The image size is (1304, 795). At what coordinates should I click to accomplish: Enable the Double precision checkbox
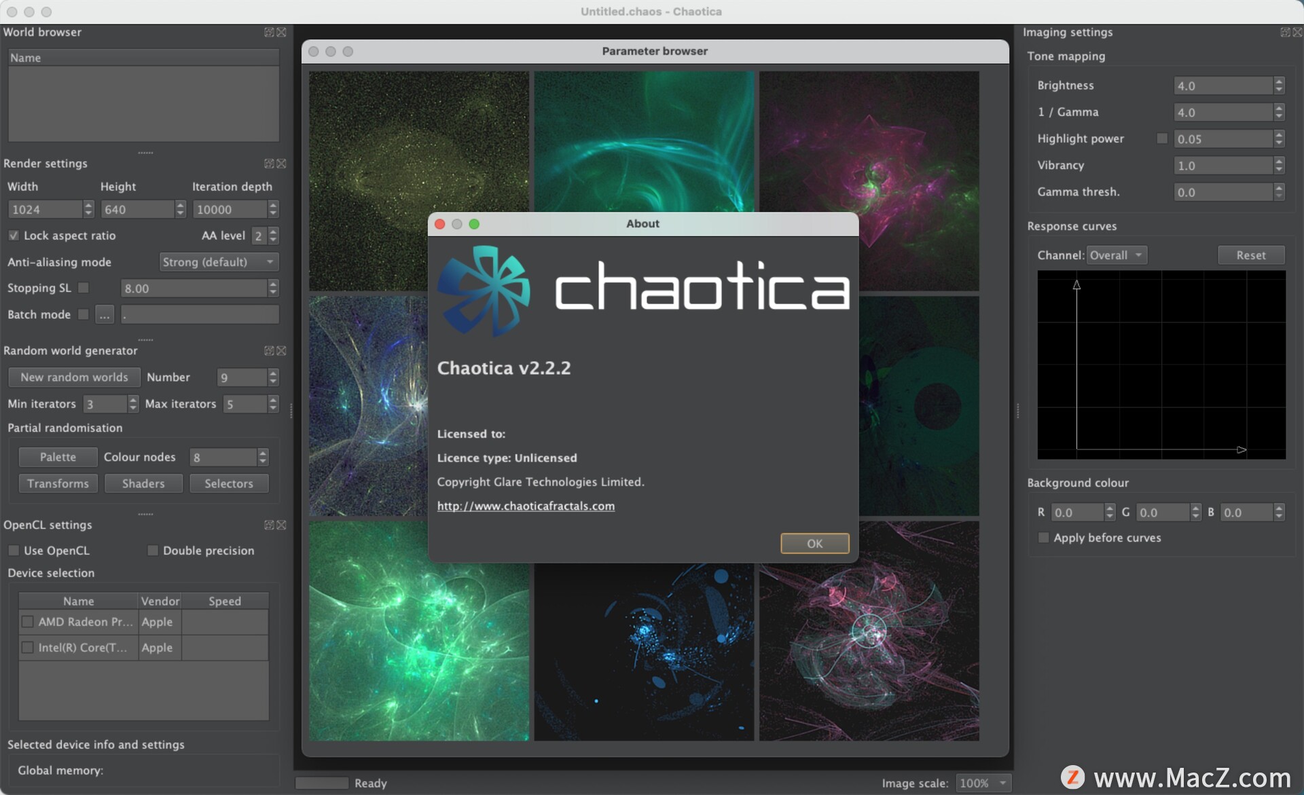(x=148, y=550)
